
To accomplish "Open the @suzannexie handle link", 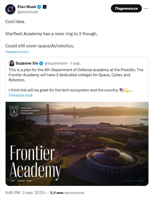I will (x=56, y=63).
